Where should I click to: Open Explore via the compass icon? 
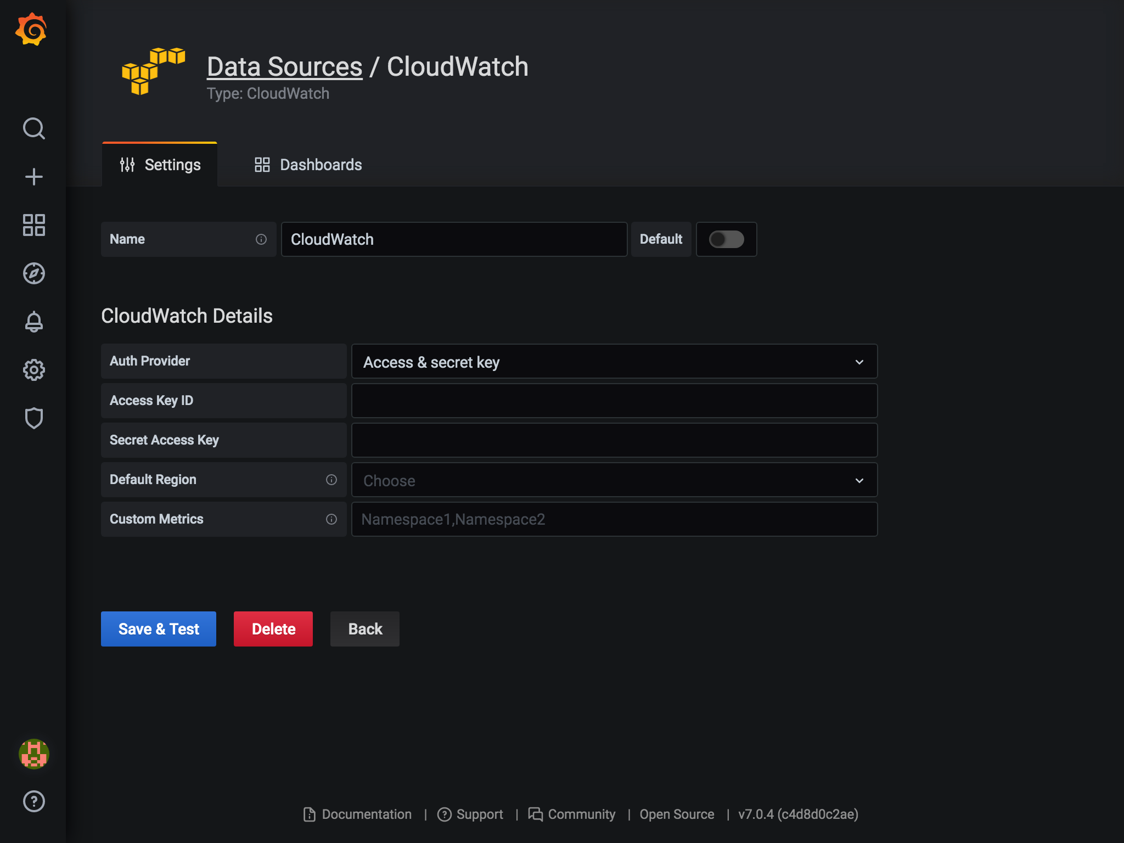[33, 273]
